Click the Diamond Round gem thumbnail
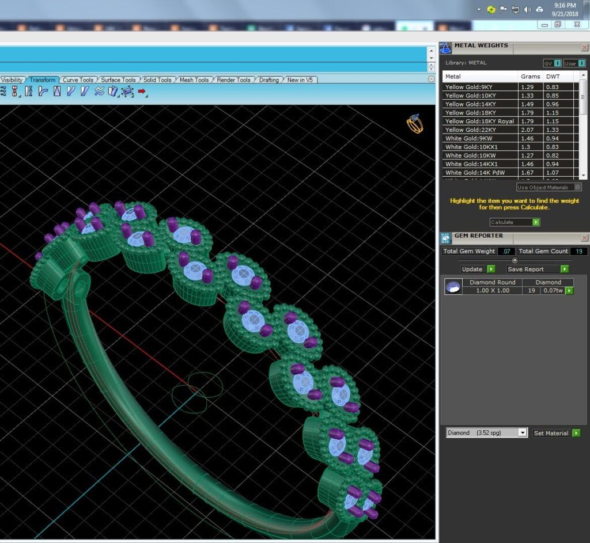The width and height of the screenshot is (590, 543). pos(453,287)
